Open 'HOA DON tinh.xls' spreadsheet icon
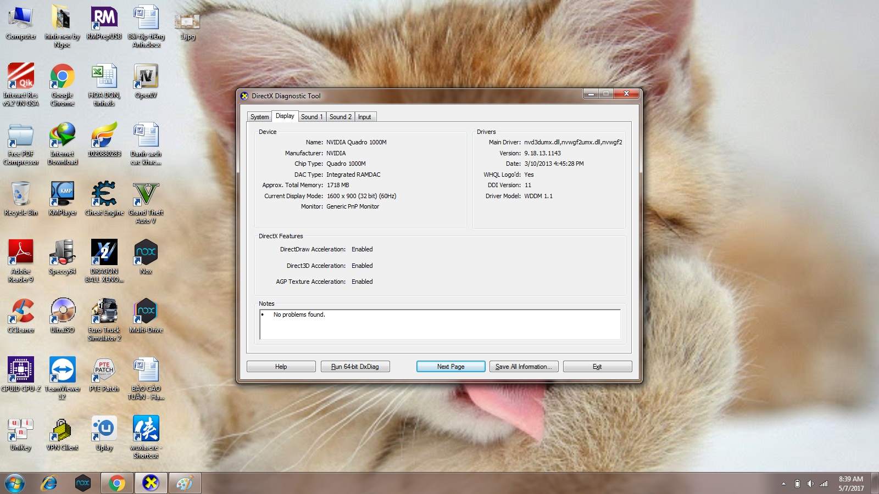Viewport: 879px width, 494px height. pos(104,85)
